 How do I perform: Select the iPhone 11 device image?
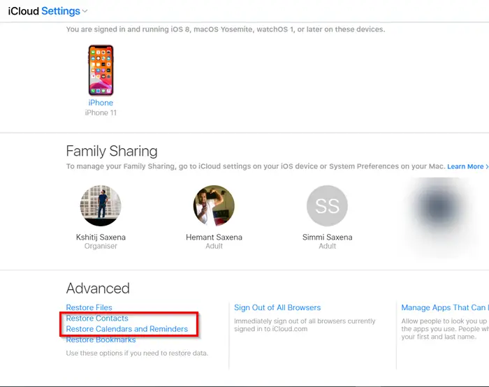pyautogui.click(x=101, y=71)
